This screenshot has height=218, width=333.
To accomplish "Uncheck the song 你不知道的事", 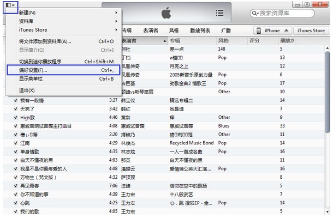I will [x=15, y=194].
